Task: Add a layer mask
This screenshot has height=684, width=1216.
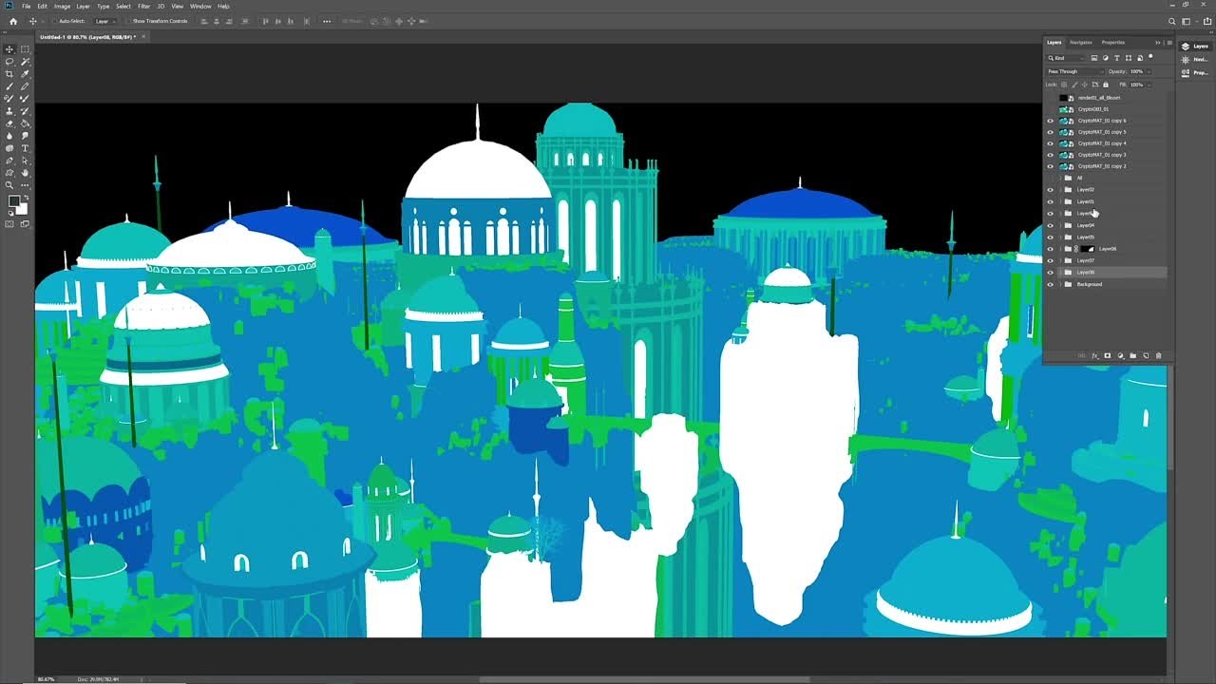Action: click(1108, 355)
